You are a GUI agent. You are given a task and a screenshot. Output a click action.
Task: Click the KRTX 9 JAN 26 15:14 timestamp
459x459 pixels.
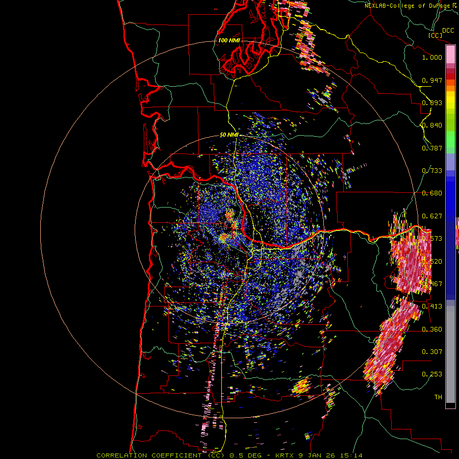[319, 455]
